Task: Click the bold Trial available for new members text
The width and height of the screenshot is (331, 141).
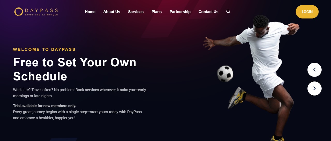Action: pyautogui.click(x=44, y=106)
